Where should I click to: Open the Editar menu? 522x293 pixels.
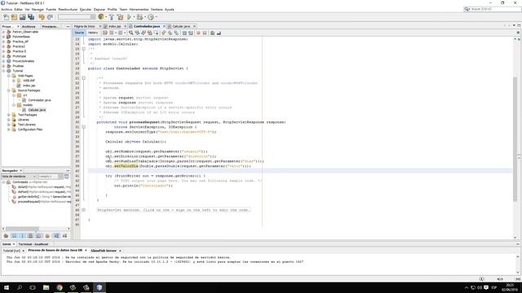18,9
